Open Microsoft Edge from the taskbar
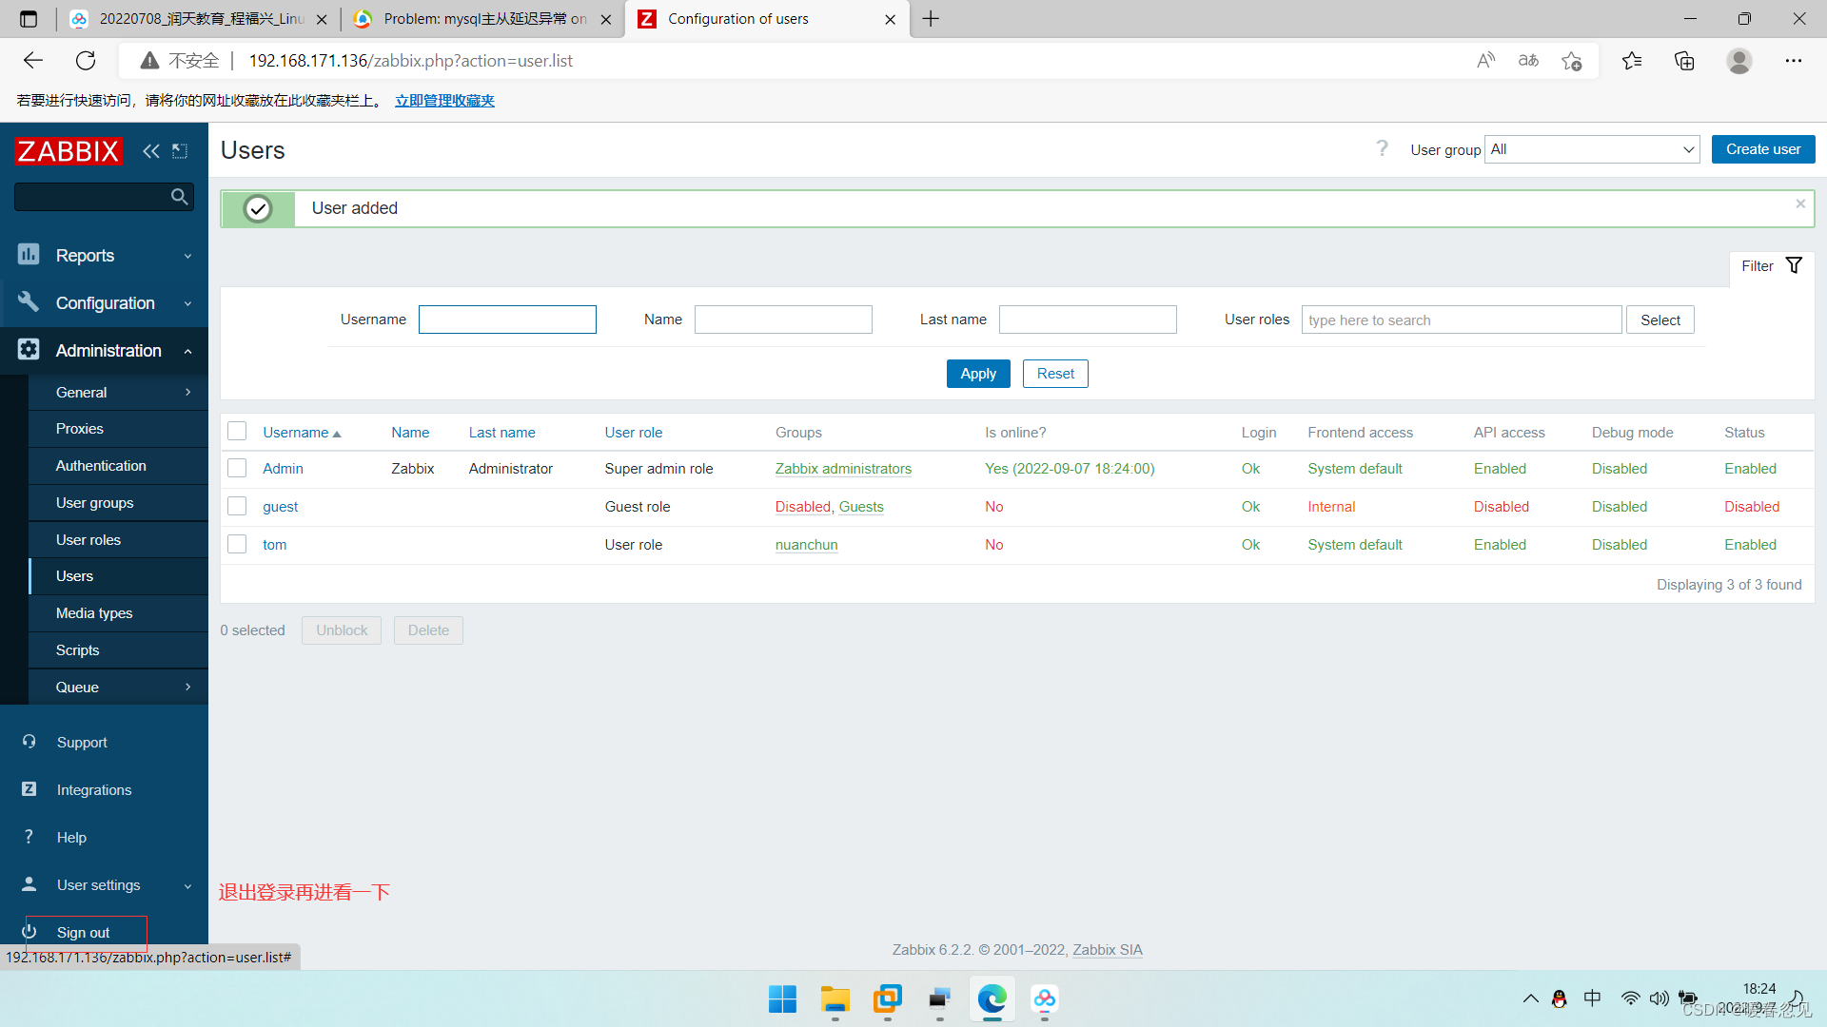 tap(992, 999)
